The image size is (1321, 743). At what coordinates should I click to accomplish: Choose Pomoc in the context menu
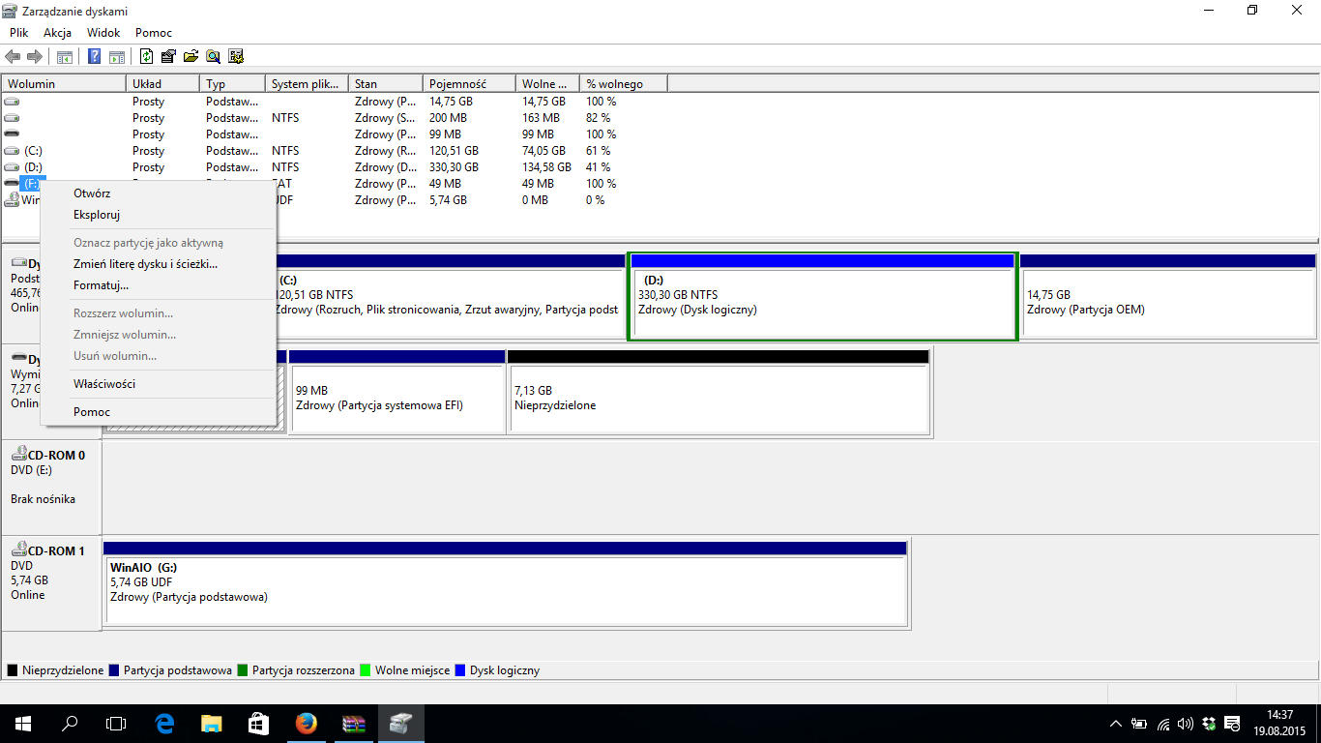[x=159, y=412]
